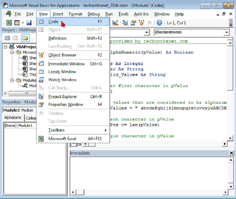Switch to the Alphabetic properties tab
Screen dimensions: 236x199
click(x=13, y=118)
